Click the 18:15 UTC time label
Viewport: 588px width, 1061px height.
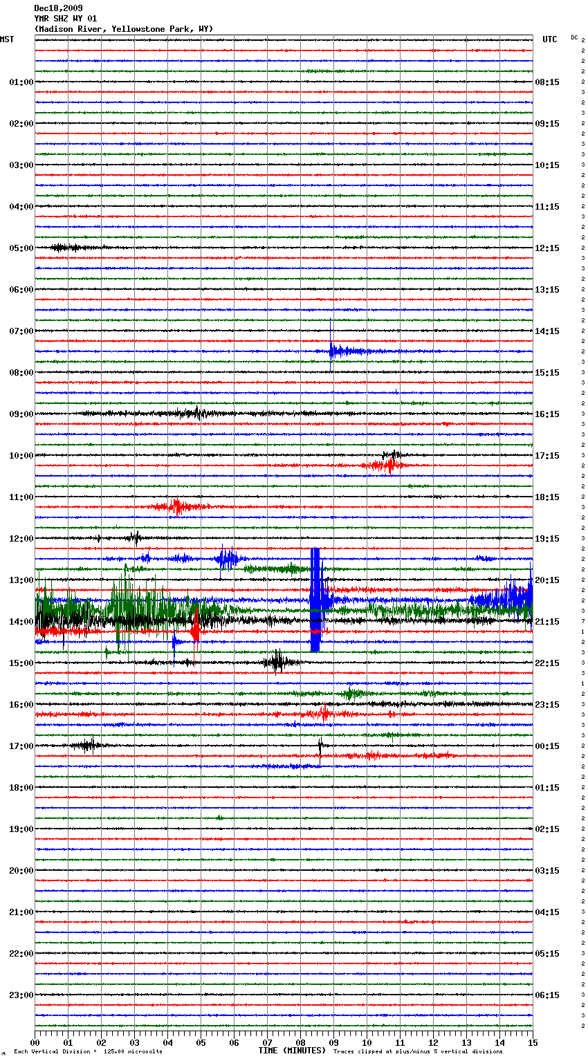pyautogui.click(x=547, y=497)
